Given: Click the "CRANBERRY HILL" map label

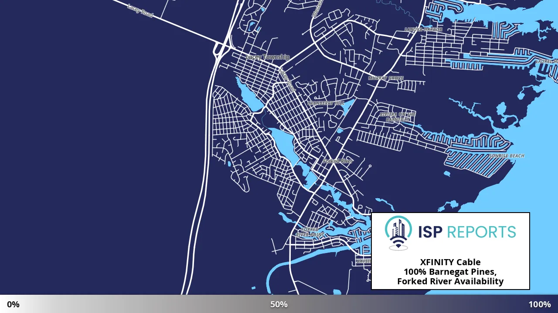Looking at the screenshot, I should [x=326, y=103].
